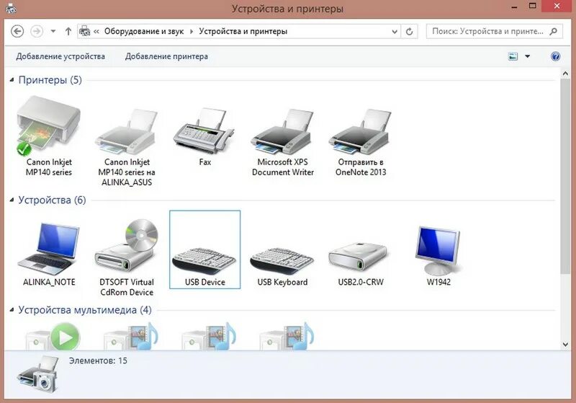Select Canon Inkjet MP140 series on ALINKA_ASUS printer
This screenshot has width=576, height=403.
coord(127,131)
